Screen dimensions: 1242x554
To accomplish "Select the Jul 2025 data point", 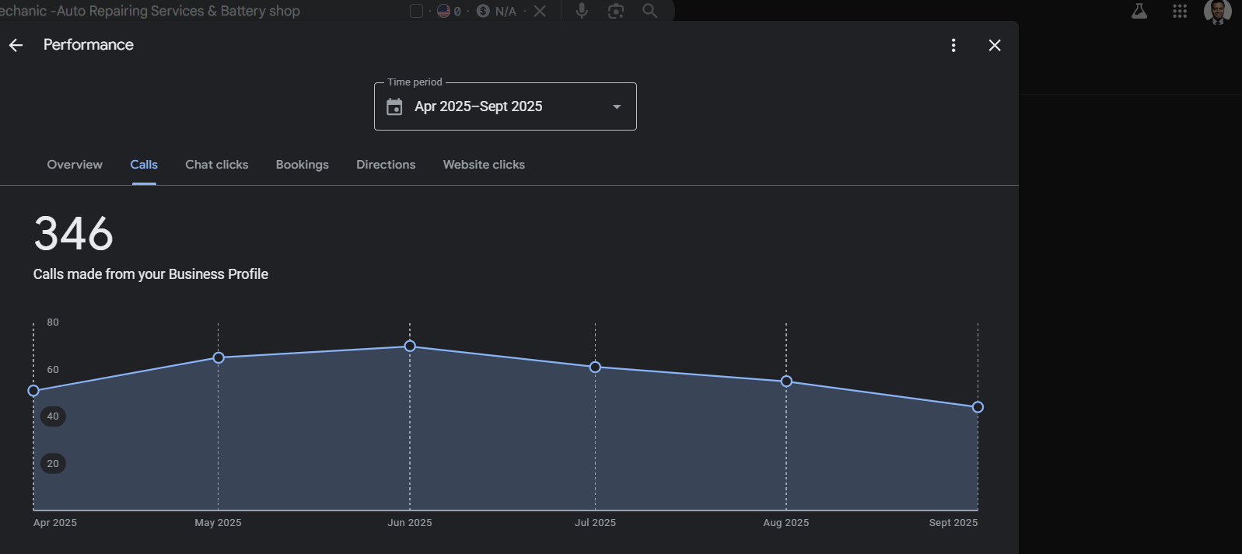I will tap(595, 367).
